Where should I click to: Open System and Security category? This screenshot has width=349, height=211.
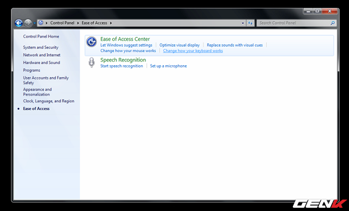tap(41, 47)
